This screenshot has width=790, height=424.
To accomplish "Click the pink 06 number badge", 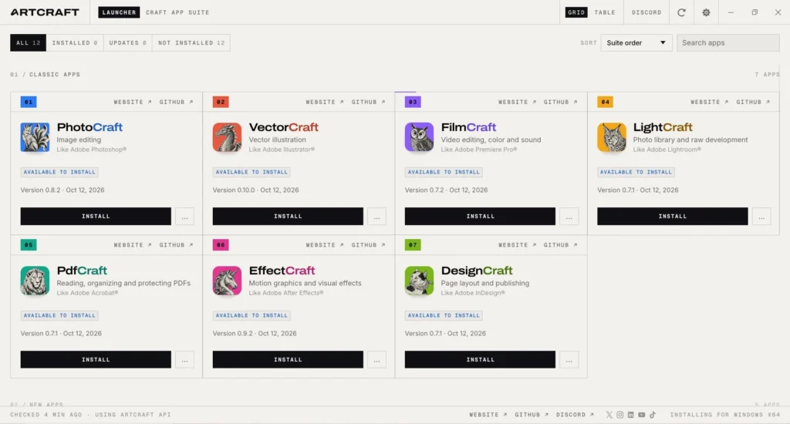I will pos(221,244).
